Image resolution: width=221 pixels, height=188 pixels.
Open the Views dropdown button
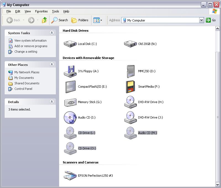[x=98, y=20]
